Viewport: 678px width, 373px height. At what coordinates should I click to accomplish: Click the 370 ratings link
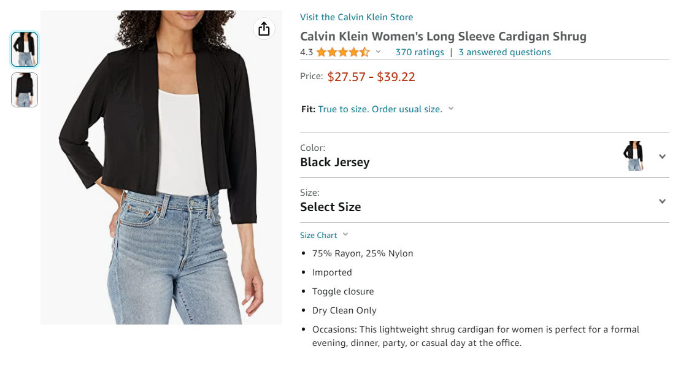(x=420, y=52)
